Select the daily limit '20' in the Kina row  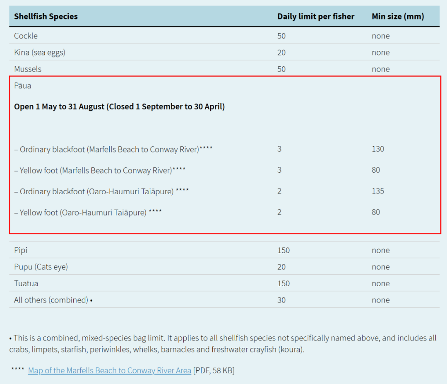281,53
